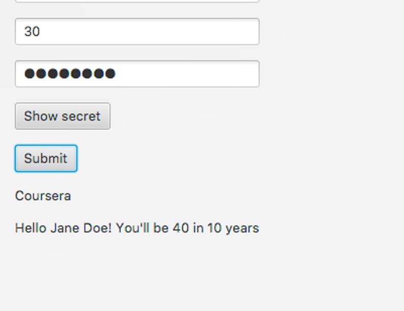Click the Coursera text label
The height and width of the screenshot is (311, 404).
pos(43,196)
